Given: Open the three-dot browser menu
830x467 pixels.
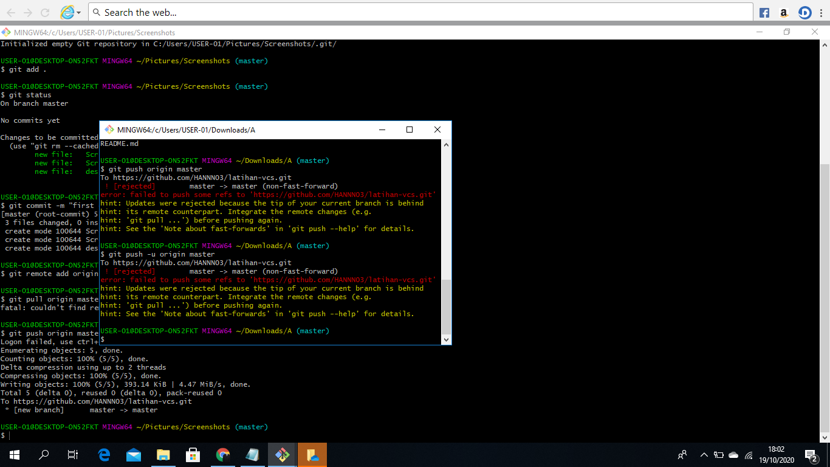Looking at the screenshot, I should click(821, 12).
